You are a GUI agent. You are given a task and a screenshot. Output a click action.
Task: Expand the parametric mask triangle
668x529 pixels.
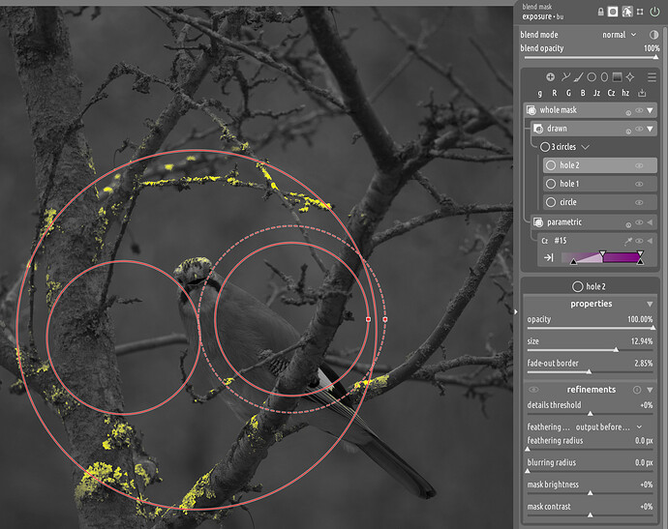coord(651,222)
